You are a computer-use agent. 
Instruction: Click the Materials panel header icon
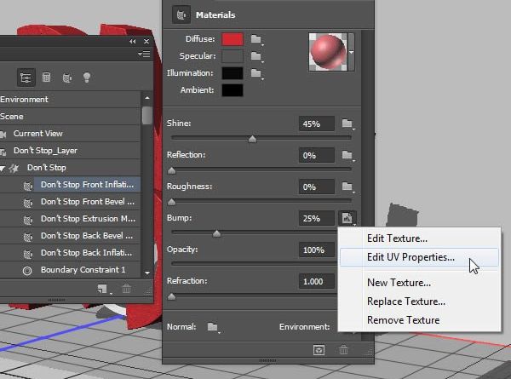(181, 14)
